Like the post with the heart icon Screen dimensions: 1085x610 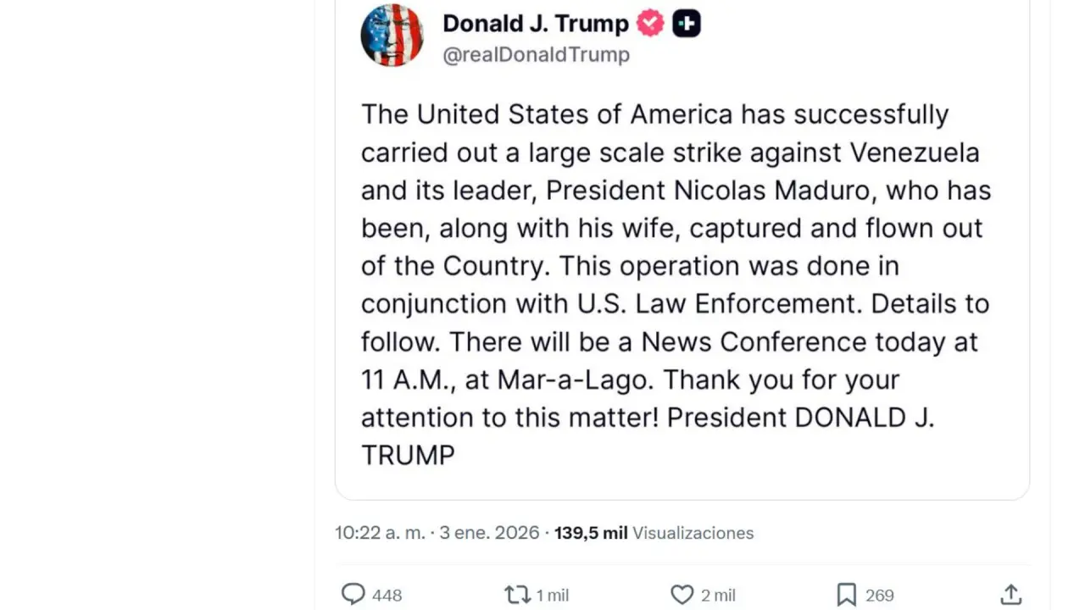[x=682, y=595]
